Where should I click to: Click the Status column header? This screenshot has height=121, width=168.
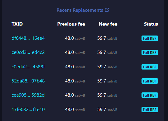point(151,24)
